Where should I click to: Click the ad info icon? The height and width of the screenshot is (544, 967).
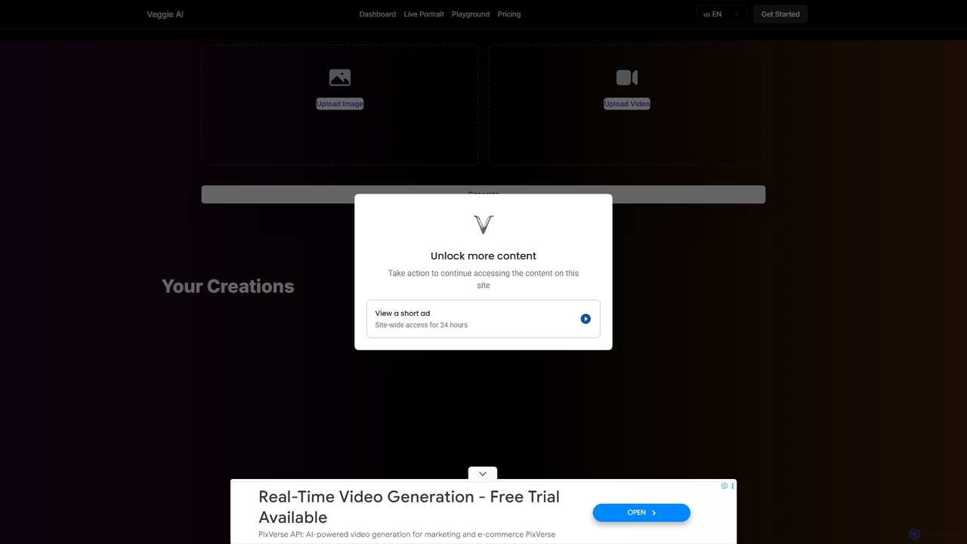coord(724,486)
